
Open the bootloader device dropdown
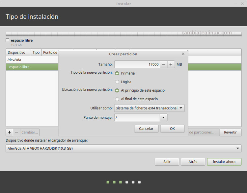(x=123, y=148)
